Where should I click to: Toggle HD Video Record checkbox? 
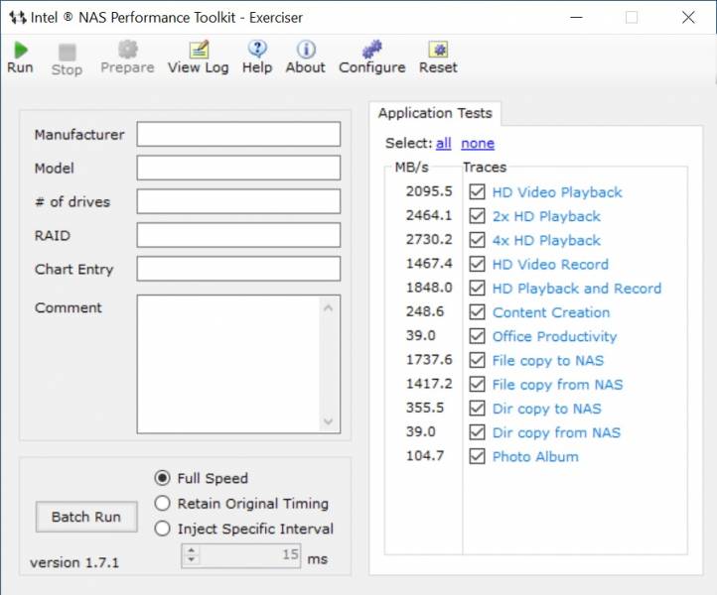coord(477,264)
